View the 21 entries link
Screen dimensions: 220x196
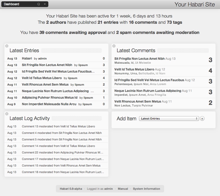coord(108,22)
